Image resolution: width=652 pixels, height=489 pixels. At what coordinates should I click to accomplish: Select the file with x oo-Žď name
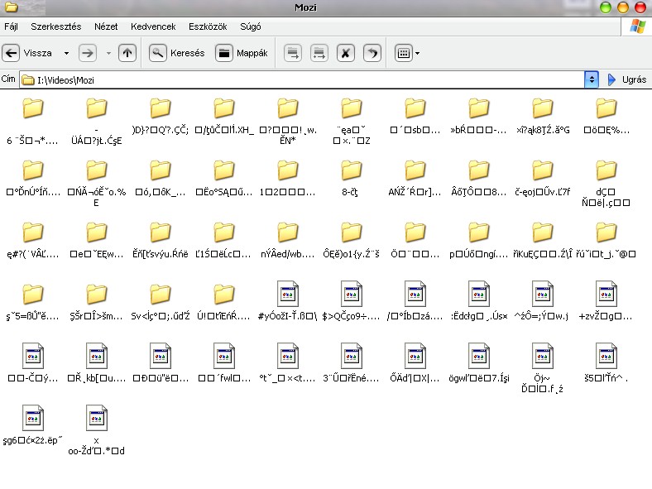pyautogui.click(x=97, y=430)
